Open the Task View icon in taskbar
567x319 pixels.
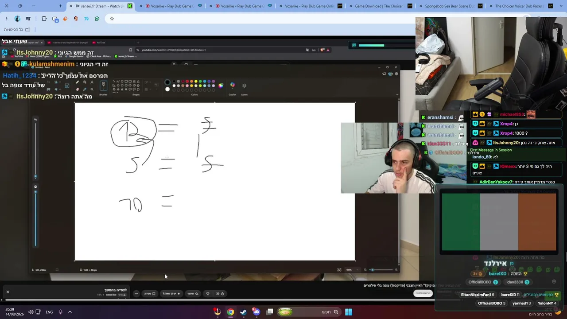270,312
